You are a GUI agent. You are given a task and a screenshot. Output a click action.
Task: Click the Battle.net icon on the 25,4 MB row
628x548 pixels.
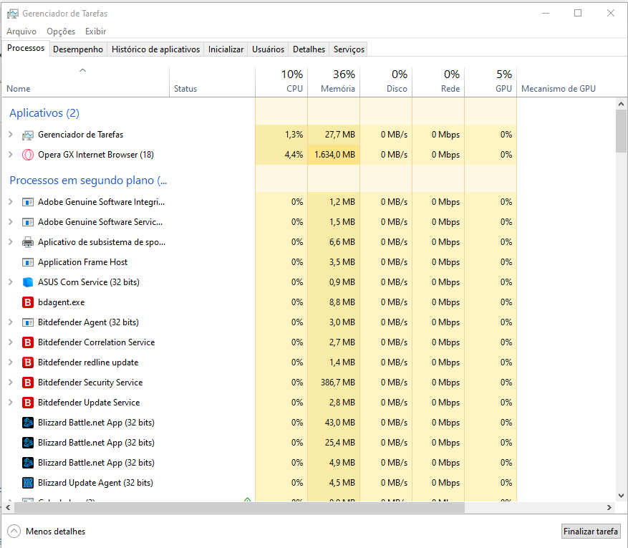tap(28, 442)
